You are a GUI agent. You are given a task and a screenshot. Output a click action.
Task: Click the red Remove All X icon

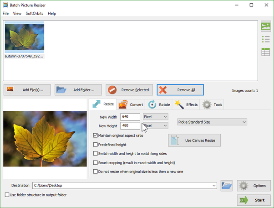click(163, 90)
